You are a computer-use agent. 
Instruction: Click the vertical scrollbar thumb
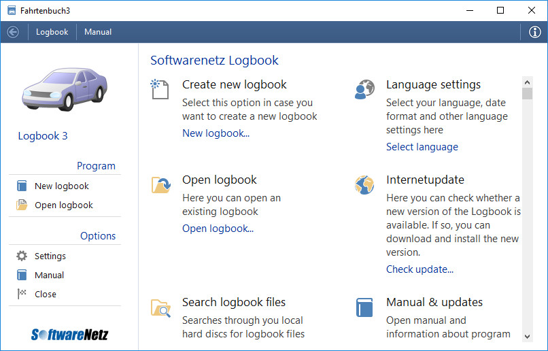point(527,94)
